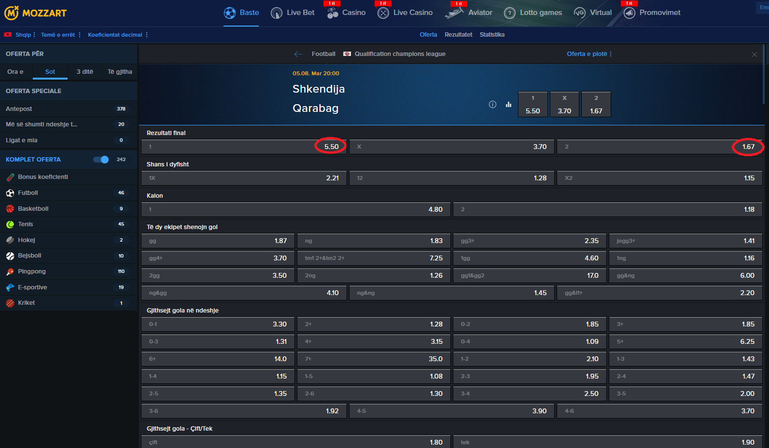Open Shqip language dropdown

click(x=25, y=35)
